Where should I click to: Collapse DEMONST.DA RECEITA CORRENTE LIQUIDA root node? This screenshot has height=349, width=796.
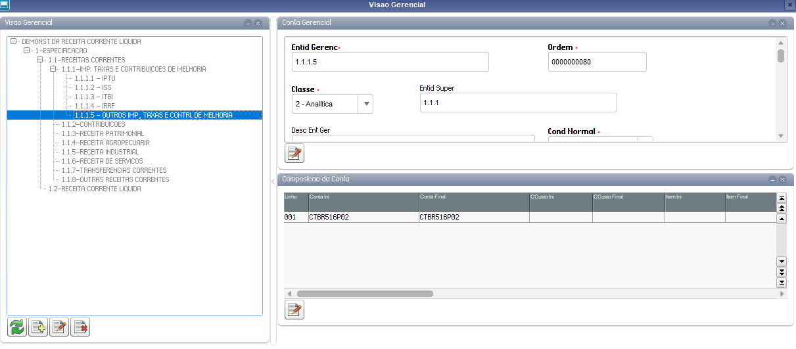tap(14, 41)
